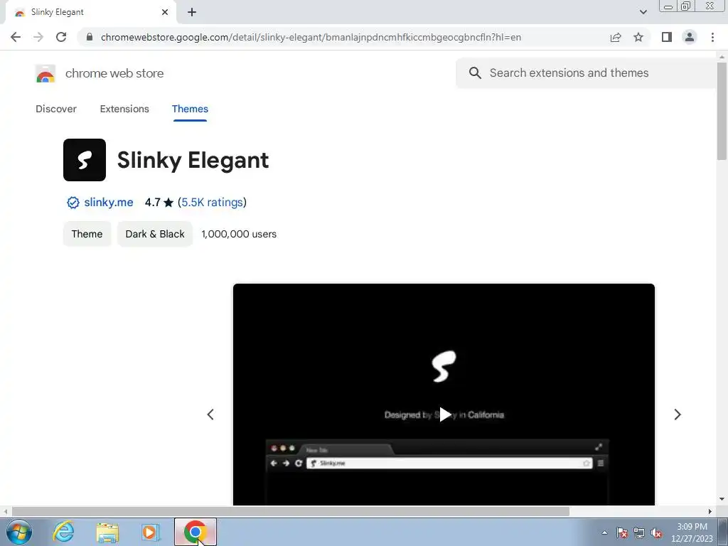The image size is (728, 546).
Task: Share this page via address bar icon
Action: click(x=616, y=37)
